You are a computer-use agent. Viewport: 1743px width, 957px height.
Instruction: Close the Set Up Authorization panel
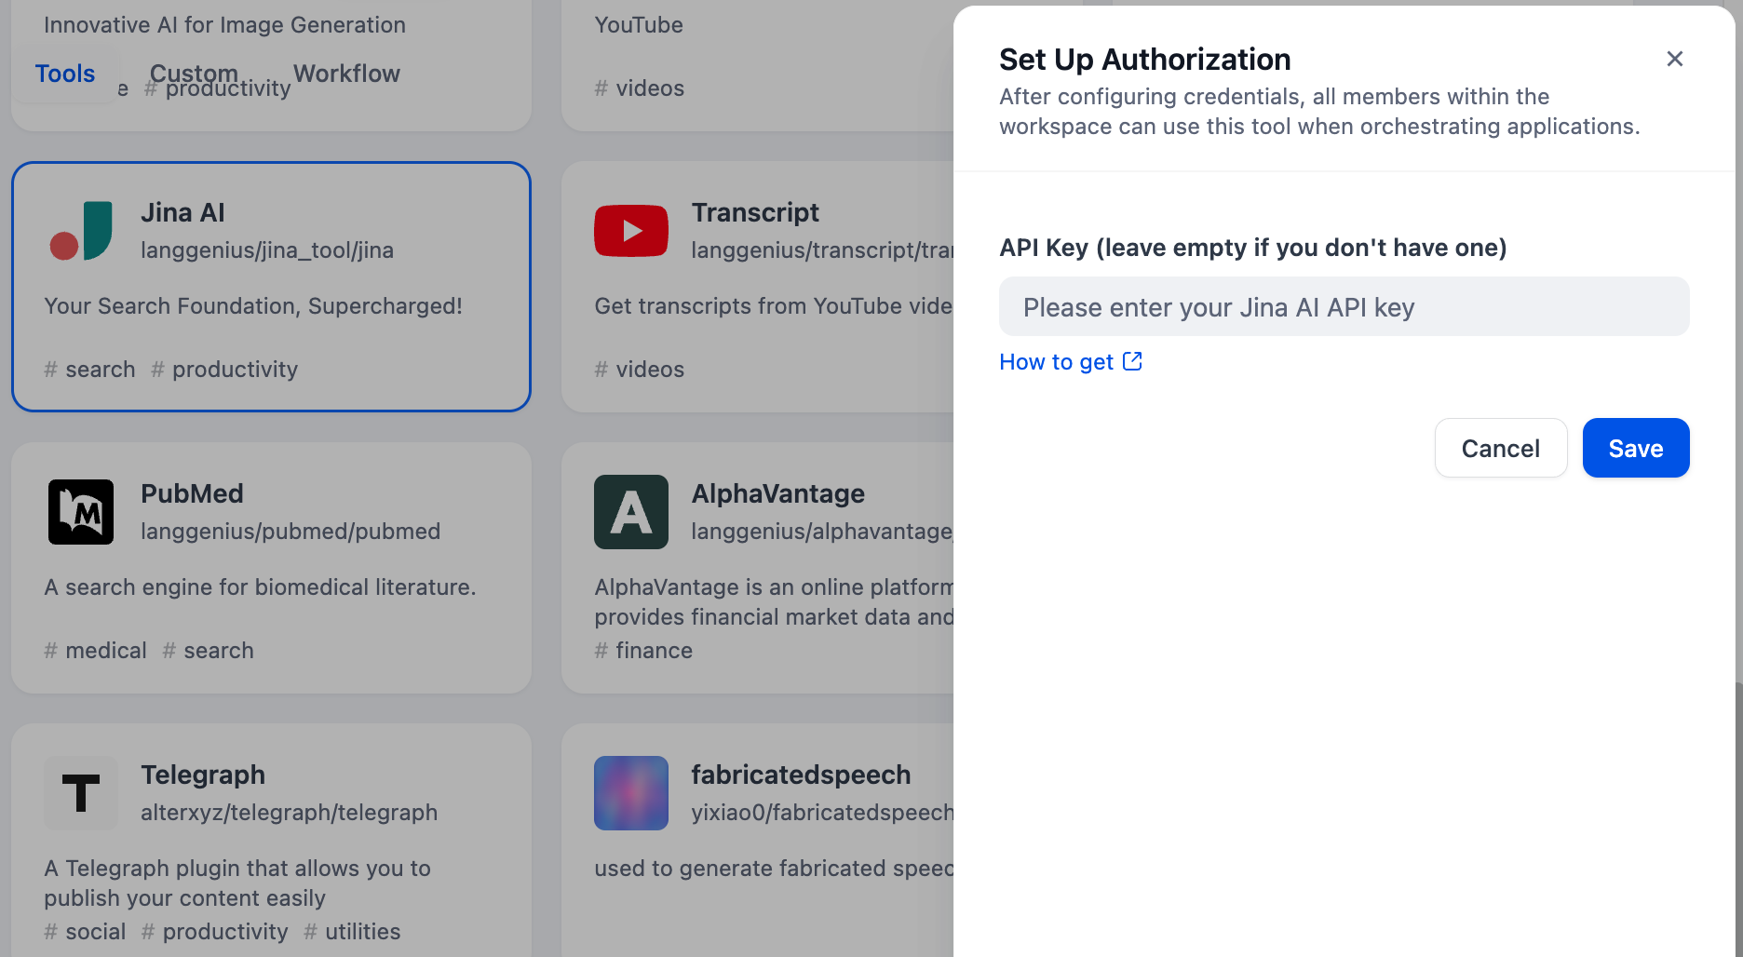tap(1674, 59)
